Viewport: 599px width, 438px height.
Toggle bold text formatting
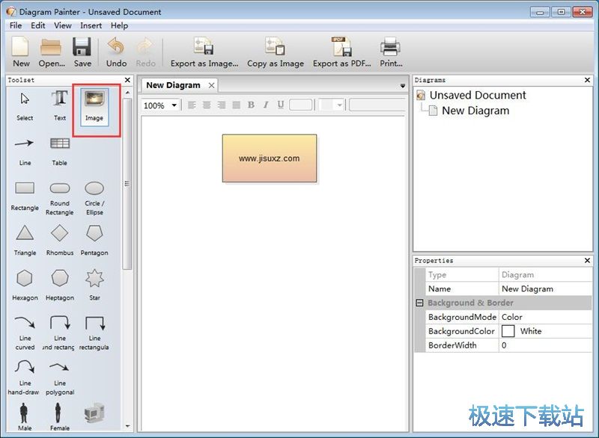coord(251,105)
